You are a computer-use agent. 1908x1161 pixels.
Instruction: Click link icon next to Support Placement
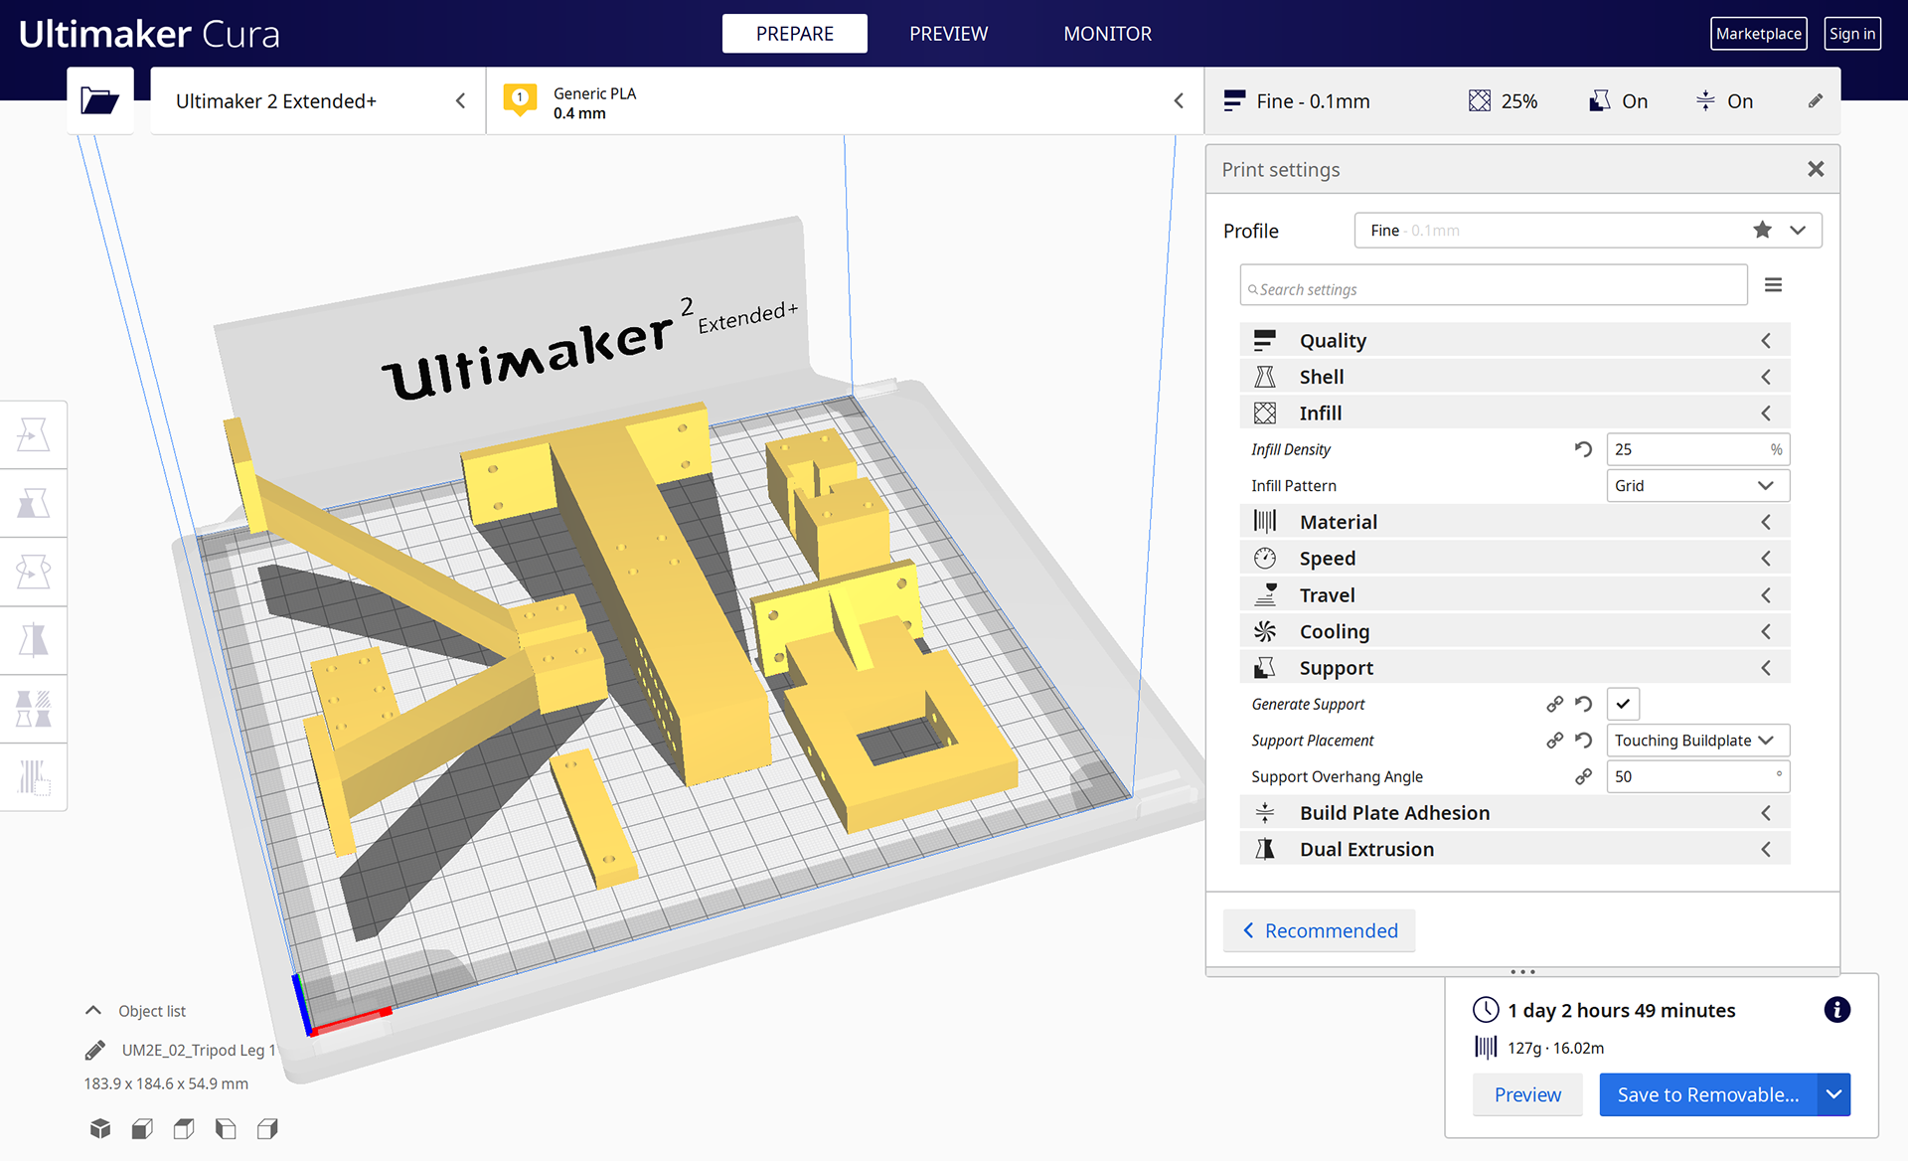[1554, 741]
